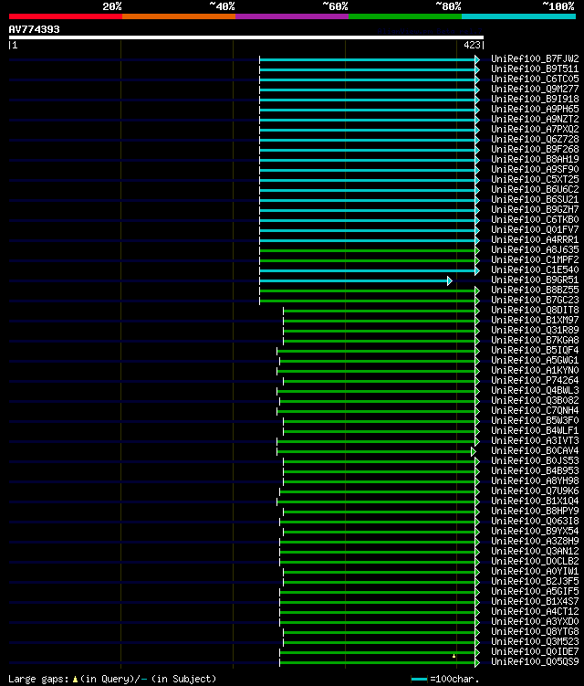Click UniRef100_Q3M523 hit name
Image resolution: width=584 pixels, height=686 pixels.
pyautogui.click(x=535, y=642)
